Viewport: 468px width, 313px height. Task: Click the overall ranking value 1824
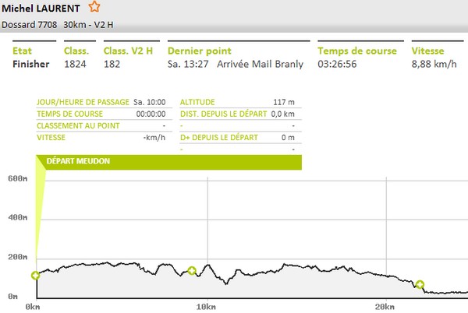75,64
